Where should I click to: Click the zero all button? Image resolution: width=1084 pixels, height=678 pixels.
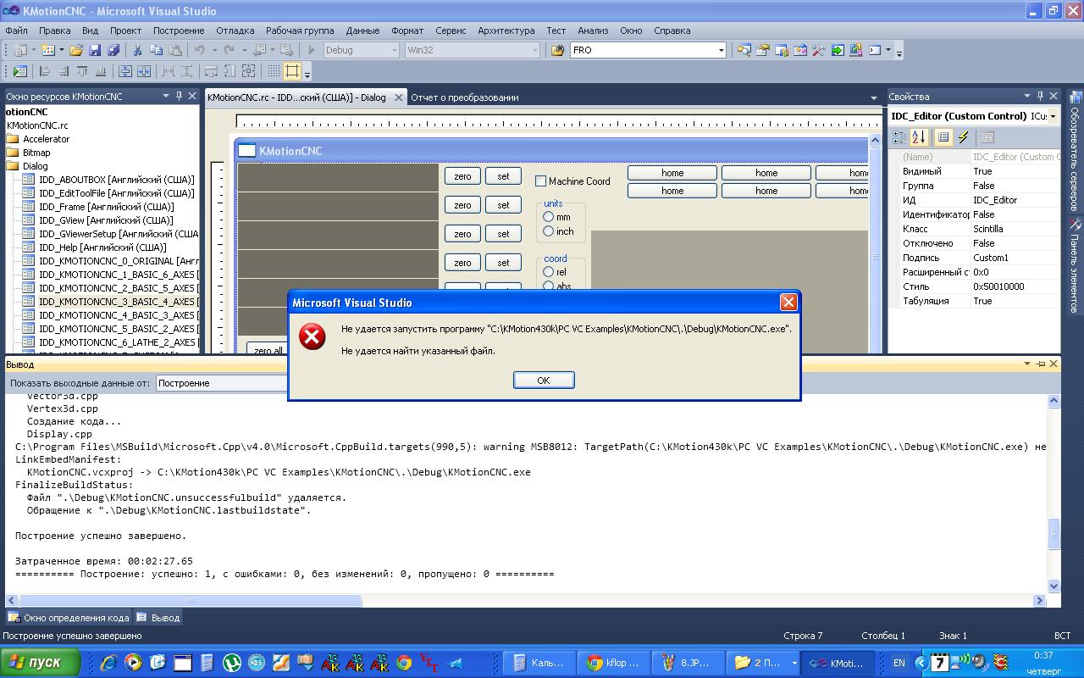coord(268,350)
